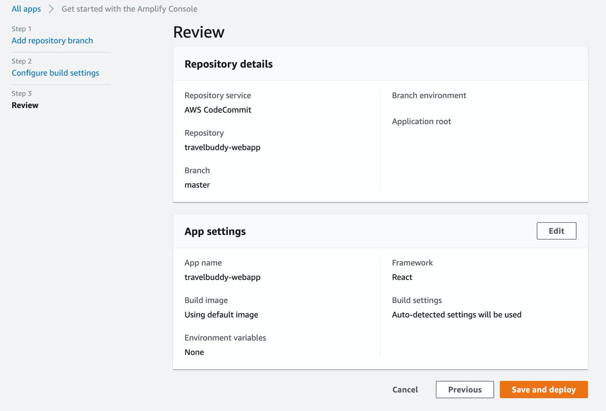Click the Repository details section header
The height and width of the screenshot is (411, 606).
229,64
